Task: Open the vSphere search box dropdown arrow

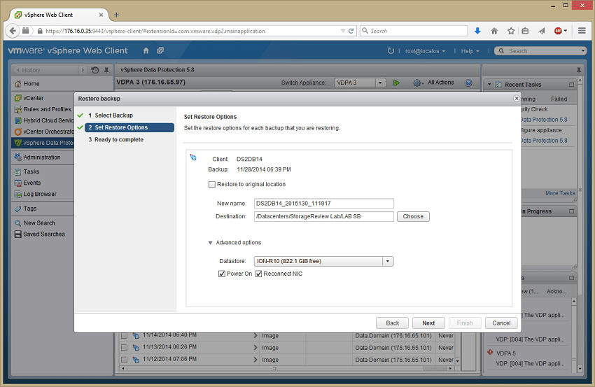Action: coord(583,51)
